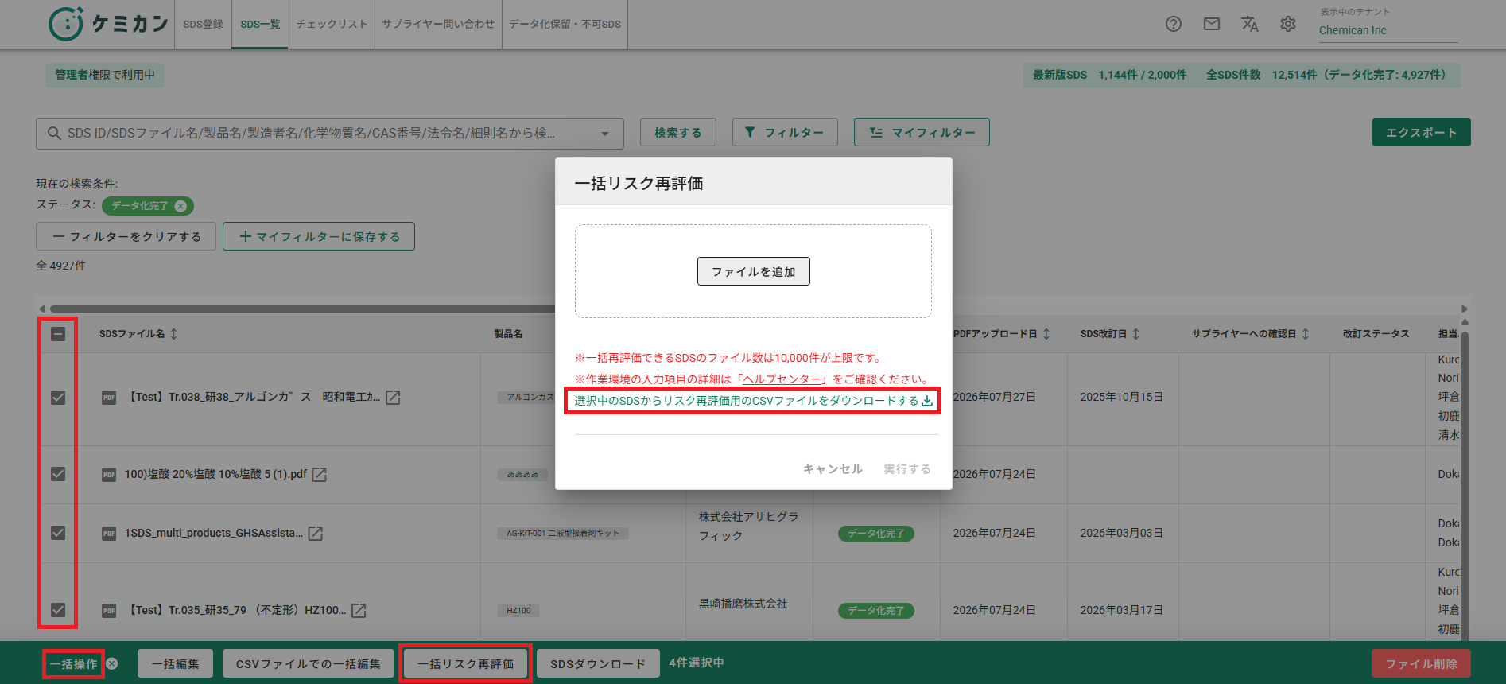Download the risk re-evaluation CSV link
The width and height of the screenshot is (1506, 684).
(753, 401)
